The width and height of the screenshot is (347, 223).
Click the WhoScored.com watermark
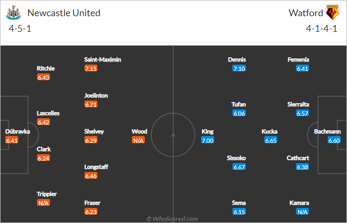click(x=172, y=219)
